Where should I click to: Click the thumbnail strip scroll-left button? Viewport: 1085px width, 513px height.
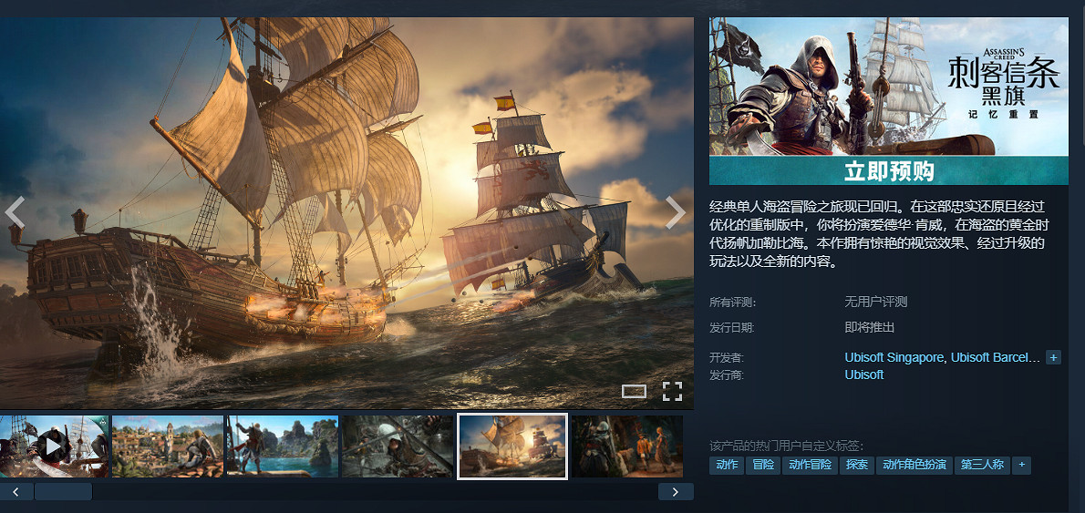(x=16, y=491)
